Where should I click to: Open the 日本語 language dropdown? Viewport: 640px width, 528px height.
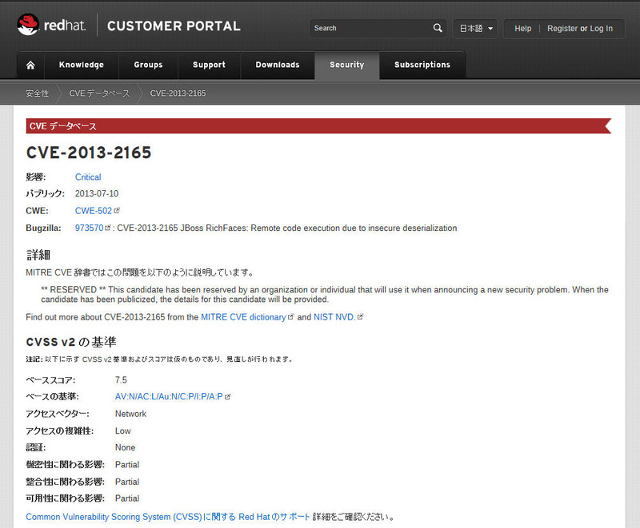pyautogui.click(x=475, y=28)
